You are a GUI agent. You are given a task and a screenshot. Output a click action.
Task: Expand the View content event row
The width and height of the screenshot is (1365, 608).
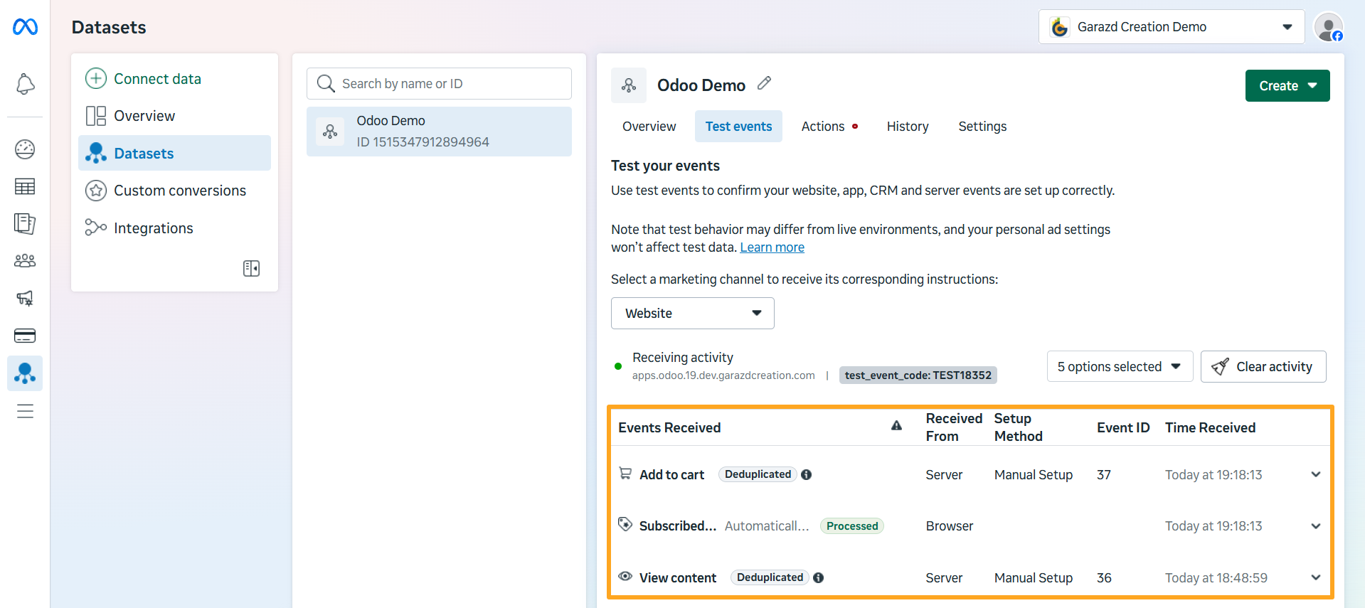(x=1316, y=577)
